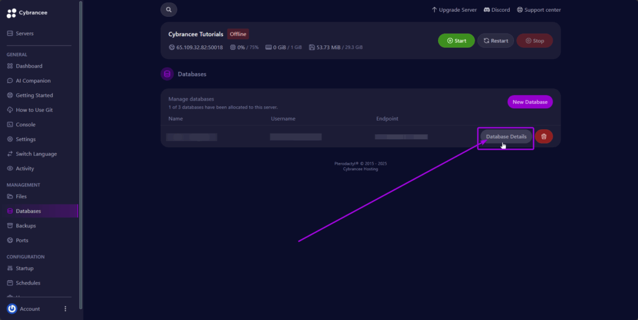
Task: Click the Backups archive icon
Action: click(x=10, y=225)
